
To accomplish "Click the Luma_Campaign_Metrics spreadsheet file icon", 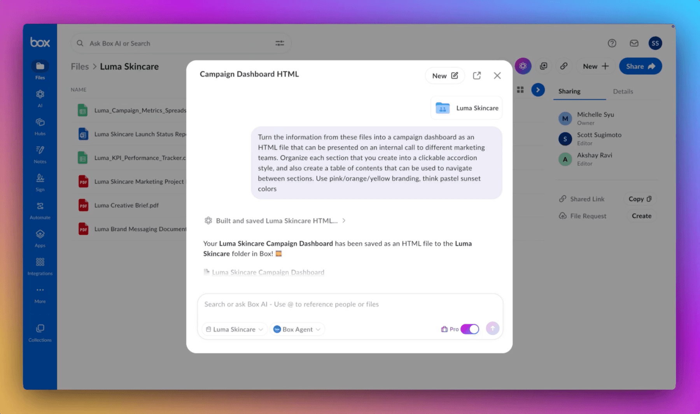I will (x=82, y=110).
